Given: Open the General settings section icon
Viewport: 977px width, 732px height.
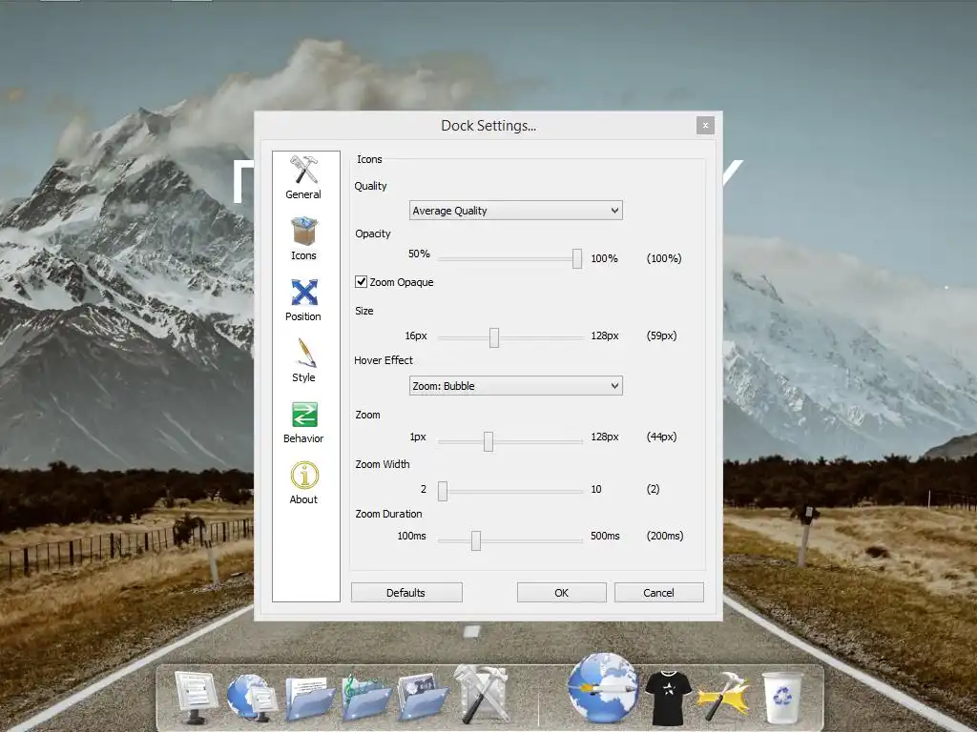Looking at the screenshot, I should pyautogui.click(x=303, y=170).
